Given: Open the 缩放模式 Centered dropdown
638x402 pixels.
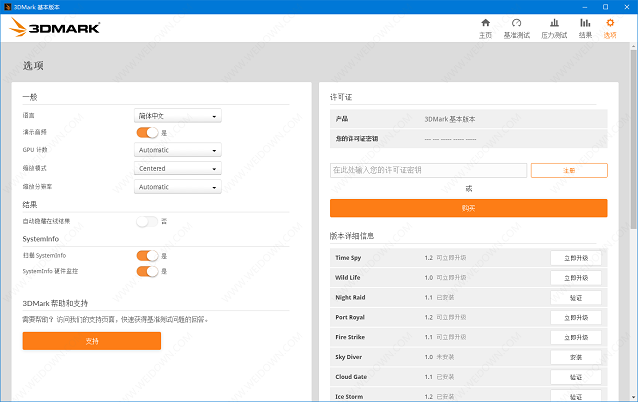Looking at the screenshot, I should tap(177, 168).
